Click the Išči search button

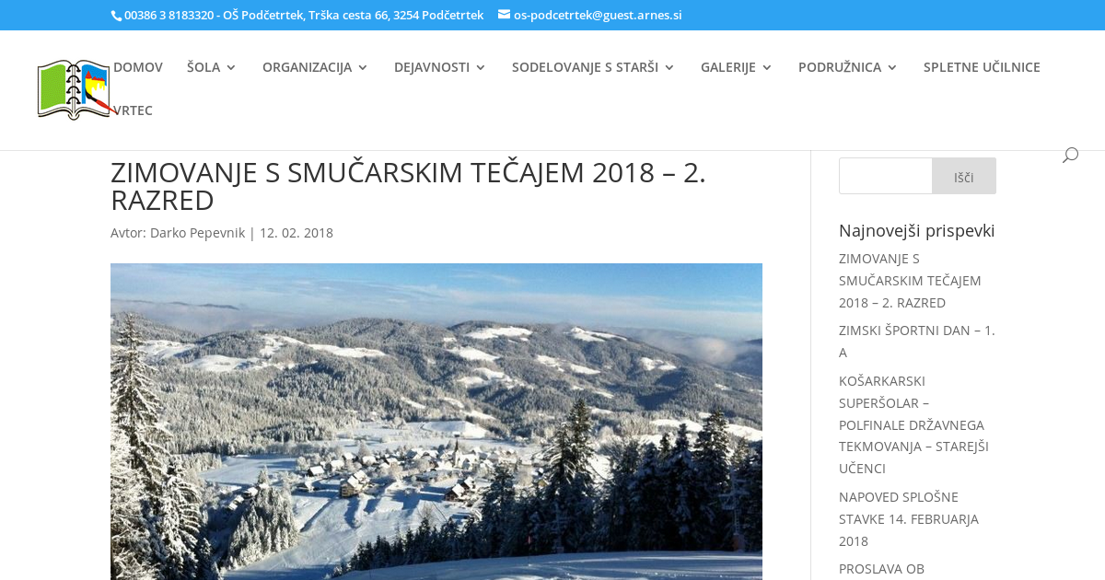(964, 176)
